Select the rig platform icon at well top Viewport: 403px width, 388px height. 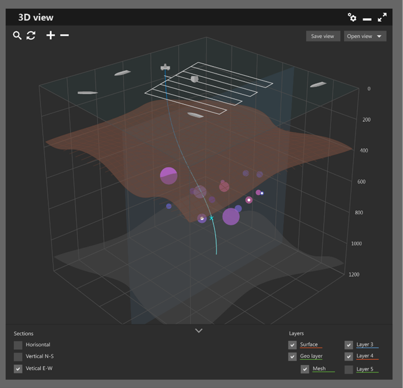pos(165,67)
